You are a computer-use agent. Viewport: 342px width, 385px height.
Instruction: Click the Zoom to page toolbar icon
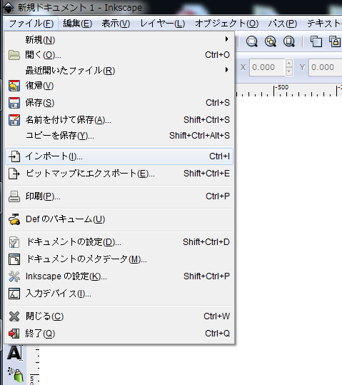[289, 41]
